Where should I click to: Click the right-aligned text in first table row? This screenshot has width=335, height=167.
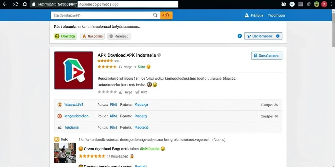point(270,105)
